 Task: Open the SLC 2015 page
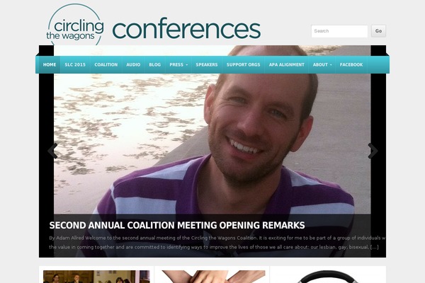(x=75, y=64)
